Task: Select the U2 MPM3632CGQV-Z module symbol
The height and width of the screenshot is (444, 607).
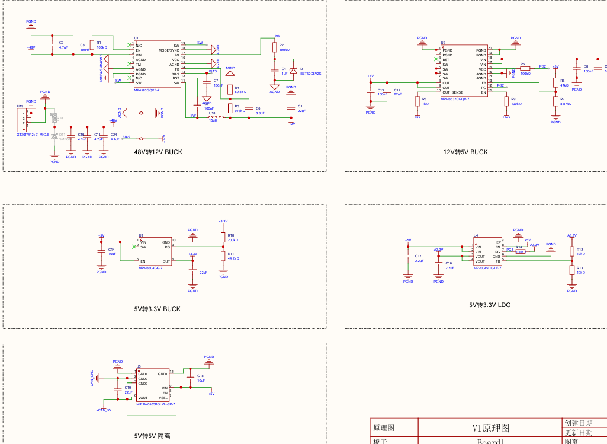Action: pos(464,71)
